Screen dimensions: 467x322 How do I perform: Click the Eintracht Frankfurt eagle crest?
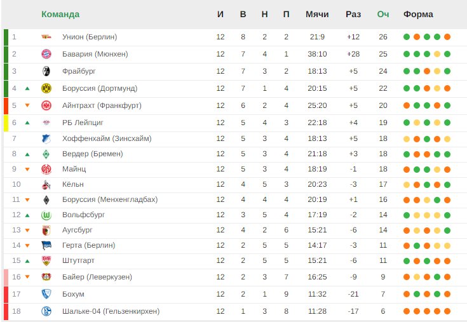(x=46, y=105)
